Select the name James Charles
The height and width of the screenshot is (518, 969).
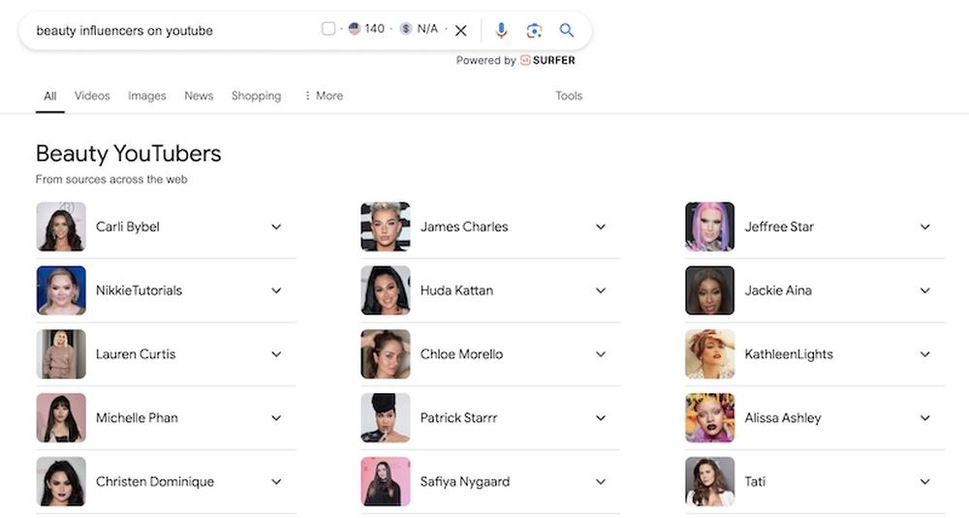464,227
